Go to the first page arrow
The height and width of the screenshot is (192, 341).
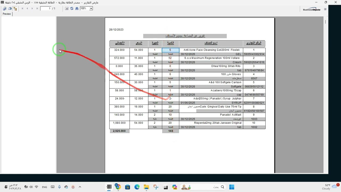click(22, 9)
